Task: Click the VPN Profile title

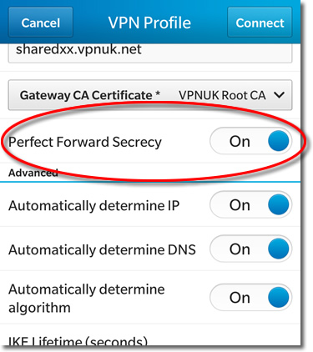Action: point(149,23)
